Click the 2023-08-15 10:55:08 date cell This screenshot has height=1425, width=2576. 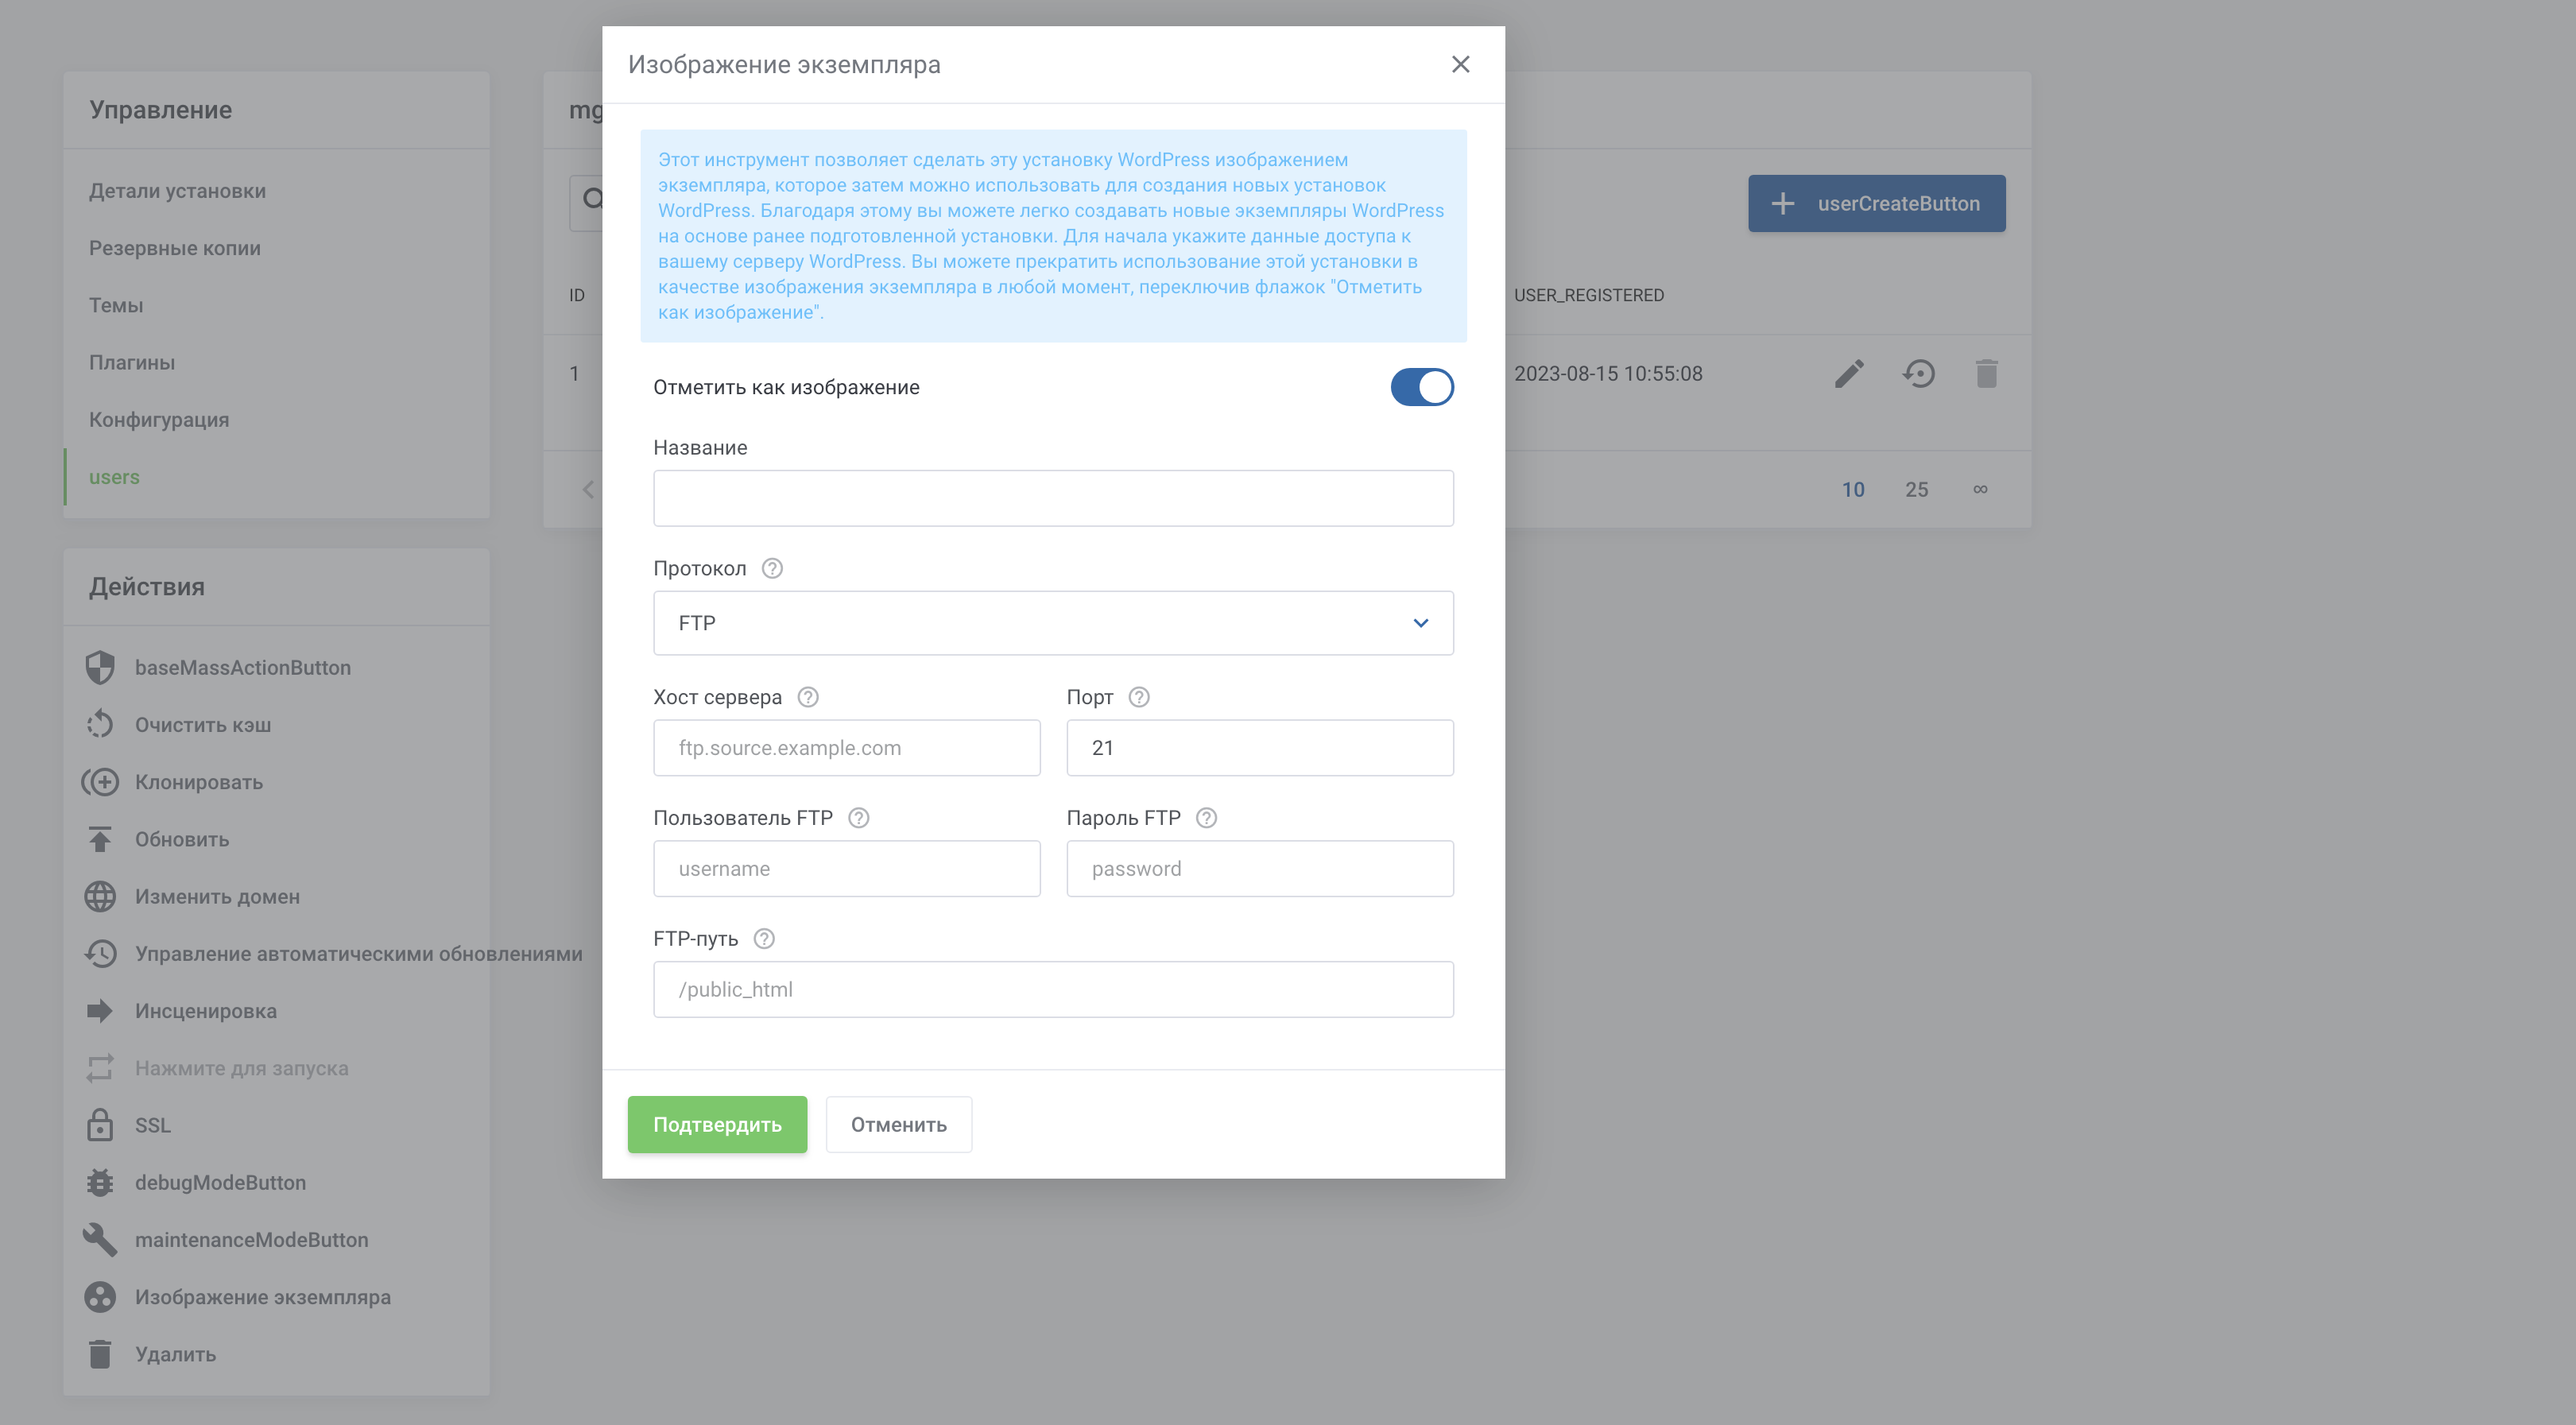click(1608, 374)
